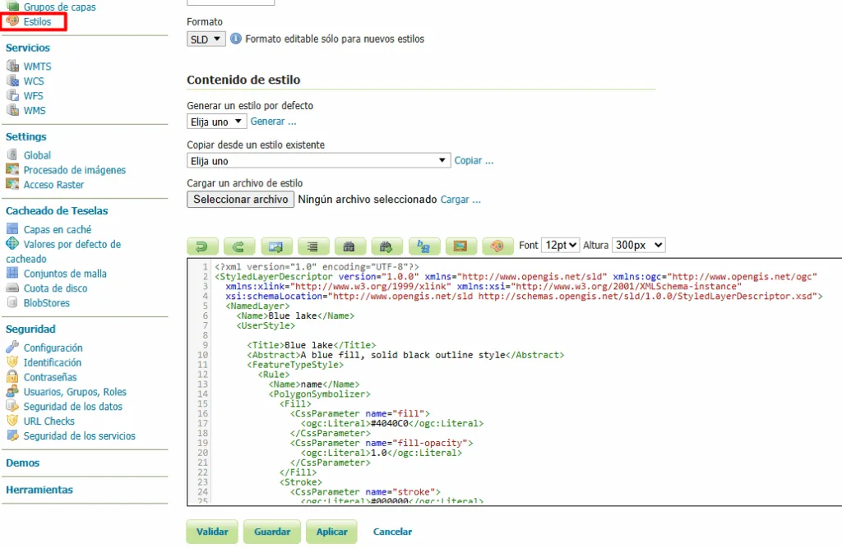Click the WFS service icon
This screenshot has height=548, width=842.
pyautogui.click(x=12, y=95)
